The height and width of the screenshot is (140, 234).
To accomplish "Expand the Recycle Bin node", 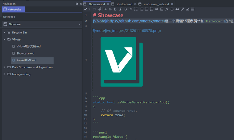I will (4, 32).
